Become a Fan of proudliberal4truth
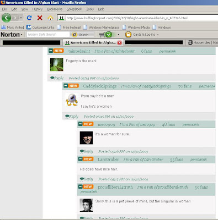Image resolution: width=218 pixels, height=220 pixels. pos(162,187)
